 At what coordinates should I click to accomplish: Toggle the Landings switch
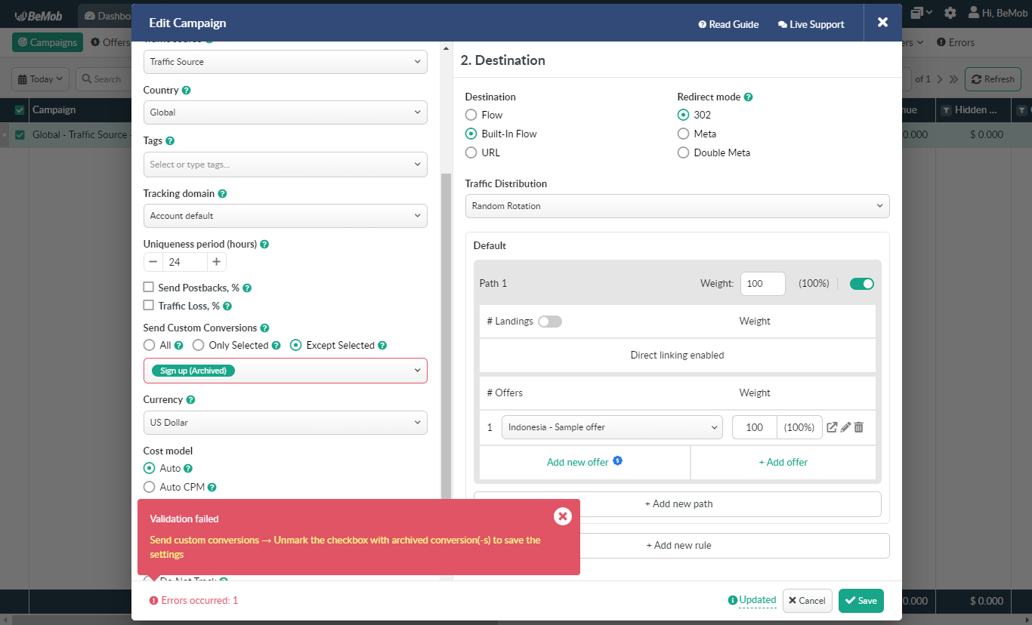(x=550, y=322)
